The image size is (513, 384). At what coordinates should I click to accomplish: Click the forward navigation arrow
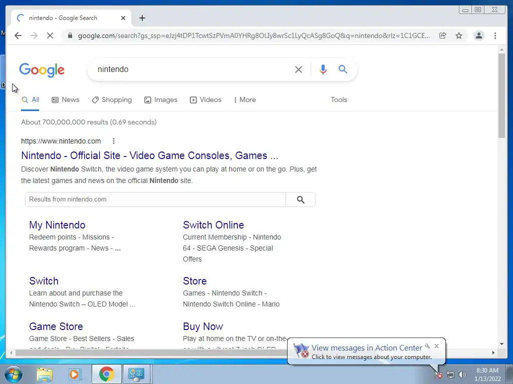[34, 35]
